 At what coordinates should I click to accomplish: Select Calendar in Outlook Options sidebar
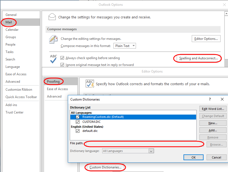pyautogui.click(x=12, y=30)
